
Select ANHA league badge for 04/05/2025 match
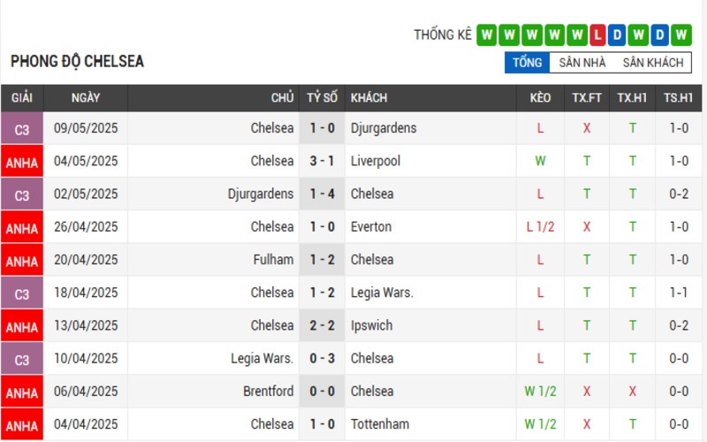click(x=22, y=162)
